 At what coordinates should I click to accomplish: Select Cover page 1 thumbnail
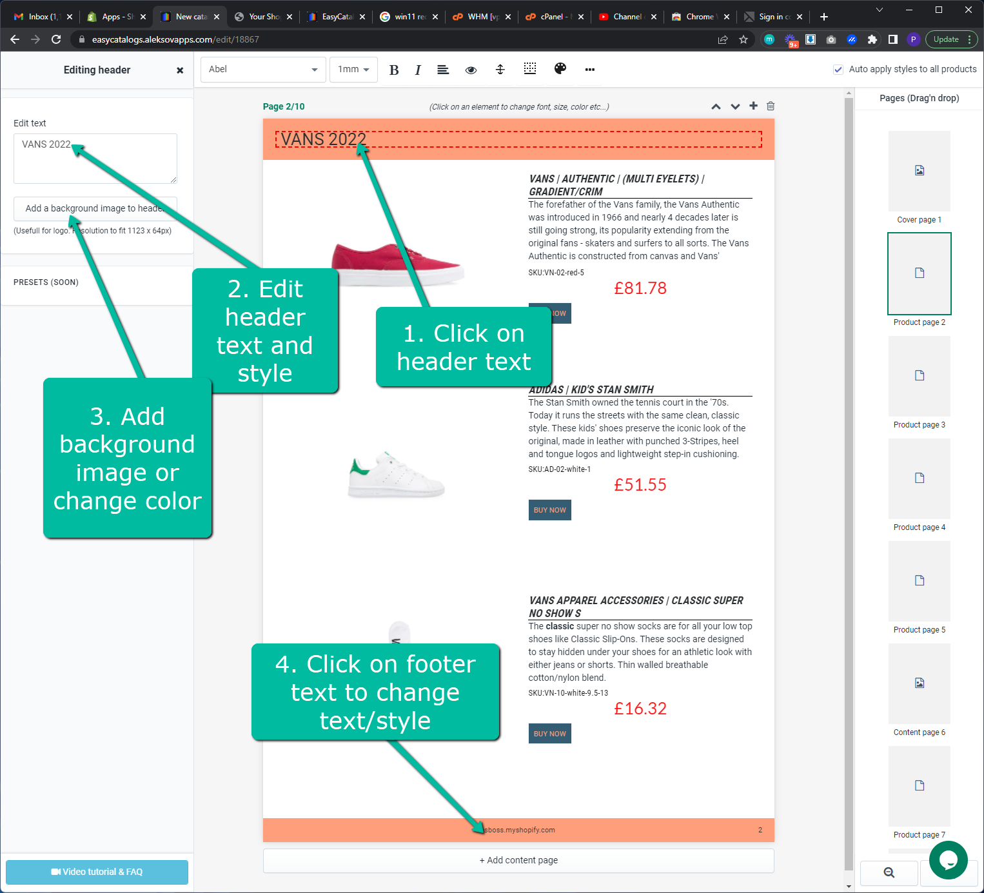point(920,172)
